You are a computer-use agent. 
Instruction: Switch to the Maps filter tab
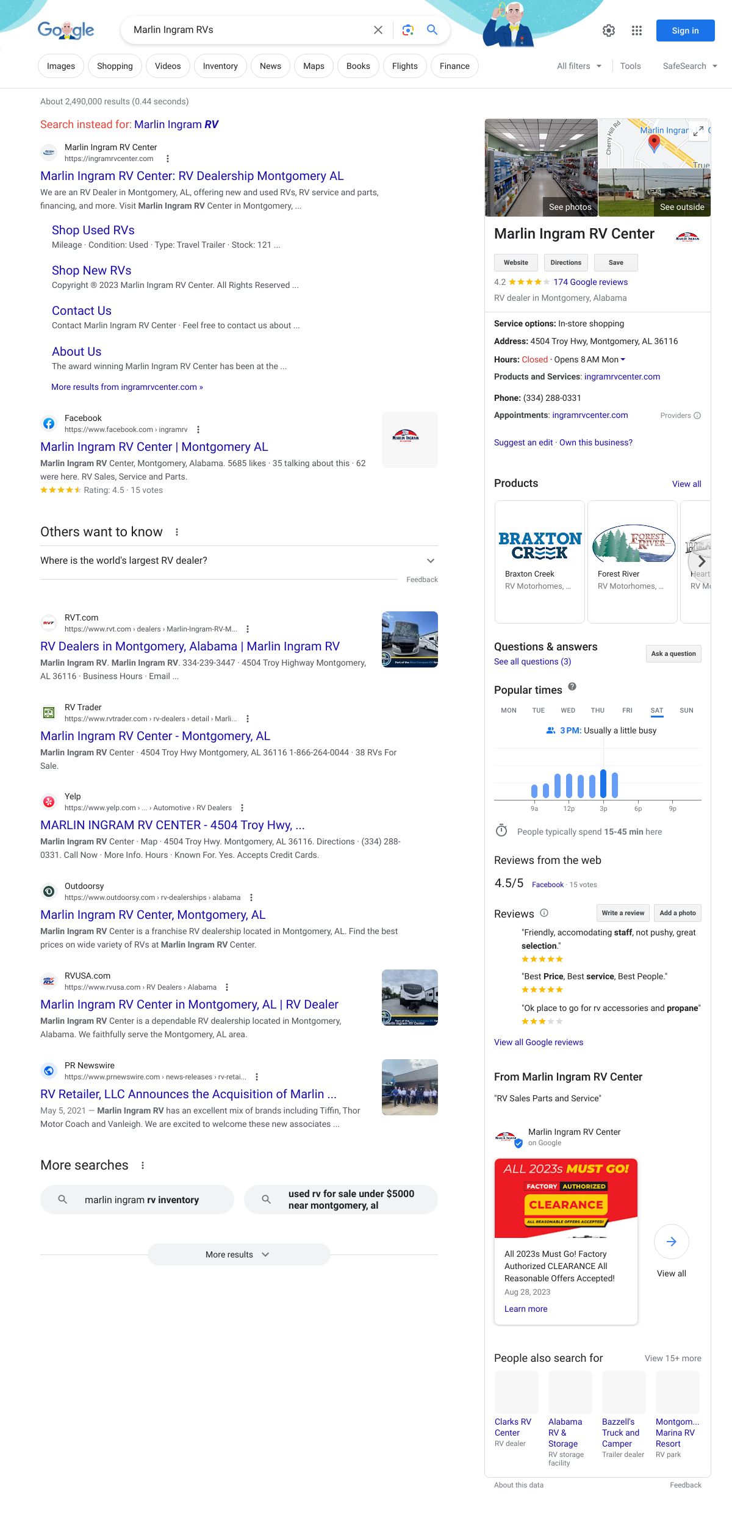click(x=314, y=66)
